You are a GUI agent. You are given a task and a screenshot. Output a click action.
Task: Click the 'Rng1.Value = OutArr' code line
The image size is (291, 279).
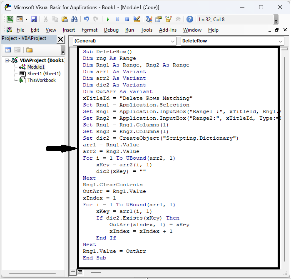[114, 251]
